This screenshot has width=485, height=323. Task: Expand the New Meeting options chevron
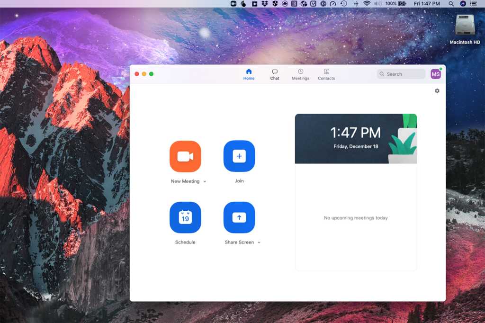[205, 181]
